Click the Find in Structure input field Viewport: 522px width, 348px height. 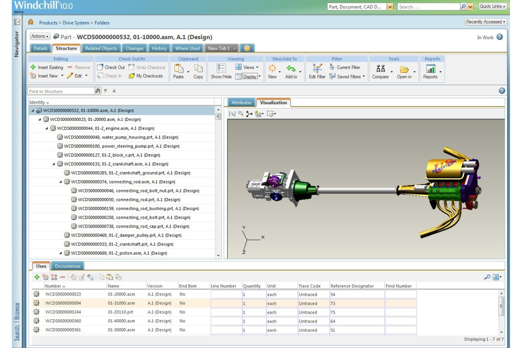[x=61, y=91]
